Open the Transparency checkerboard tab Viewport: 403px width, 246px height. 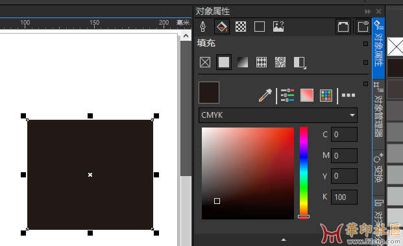coord(241,27)
